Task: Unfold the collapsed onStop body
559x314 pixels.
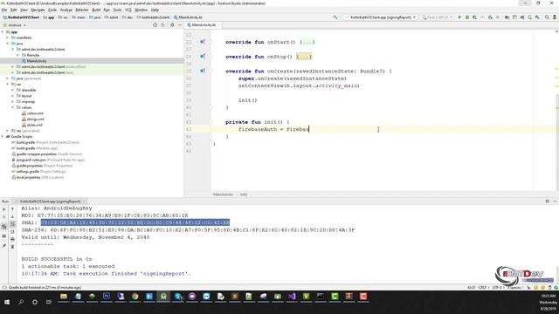Action: click(x=304, y=57)
